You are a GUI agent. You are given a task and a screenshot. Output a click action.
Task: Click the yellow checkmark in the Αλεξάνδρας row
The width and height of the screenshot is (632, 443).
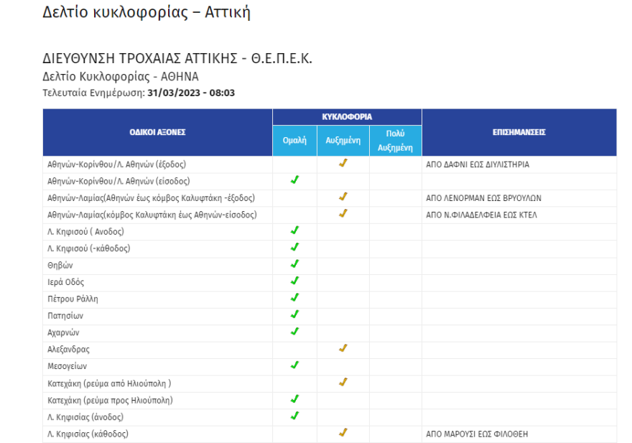point(343,348)
